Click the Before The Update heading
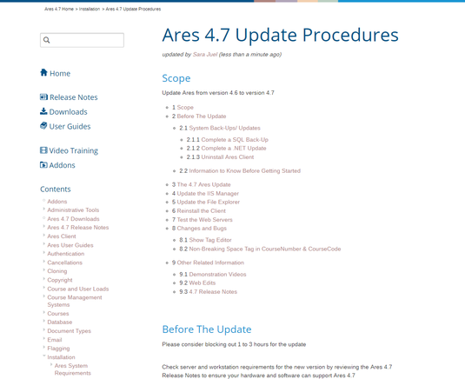Image resolution: width=465 pixels, height=379 pixels. [207, 329]
